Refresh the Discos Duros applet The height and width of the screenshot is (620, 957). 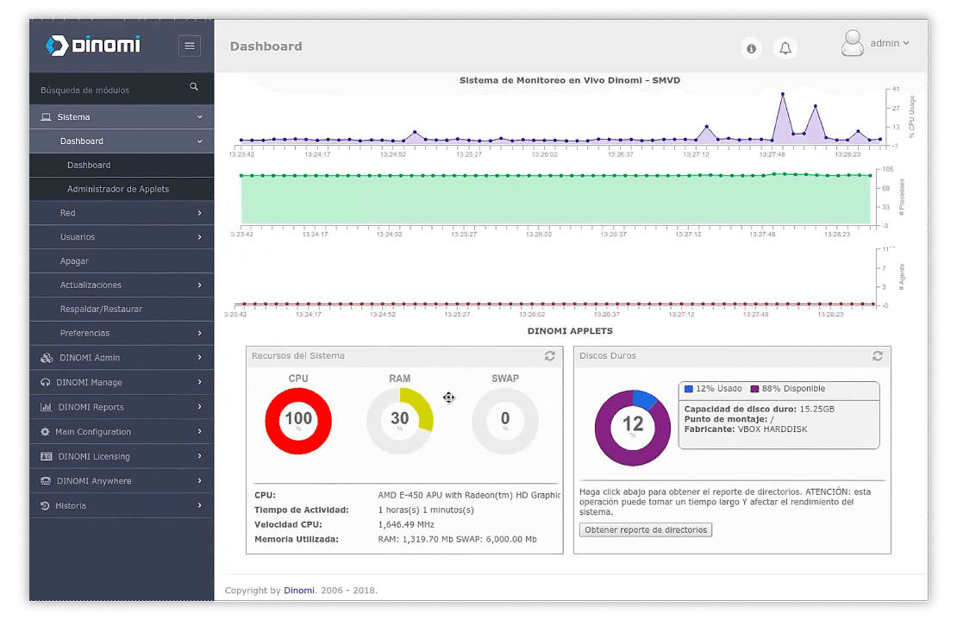pos(877,356)
